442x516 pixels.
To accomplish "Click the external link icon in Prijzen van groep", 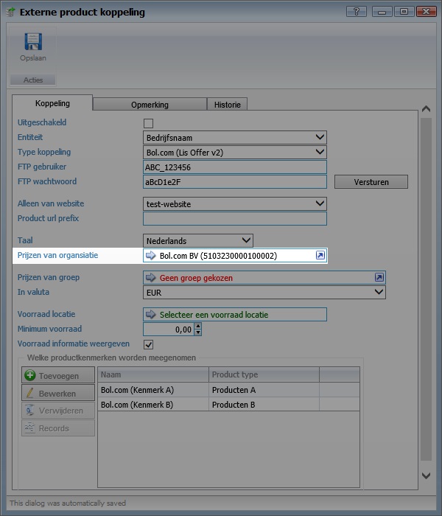I will tap(379, 277).
